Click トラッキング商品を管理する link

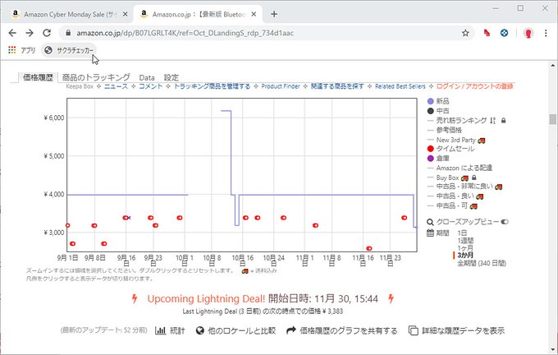coord(212,86)
